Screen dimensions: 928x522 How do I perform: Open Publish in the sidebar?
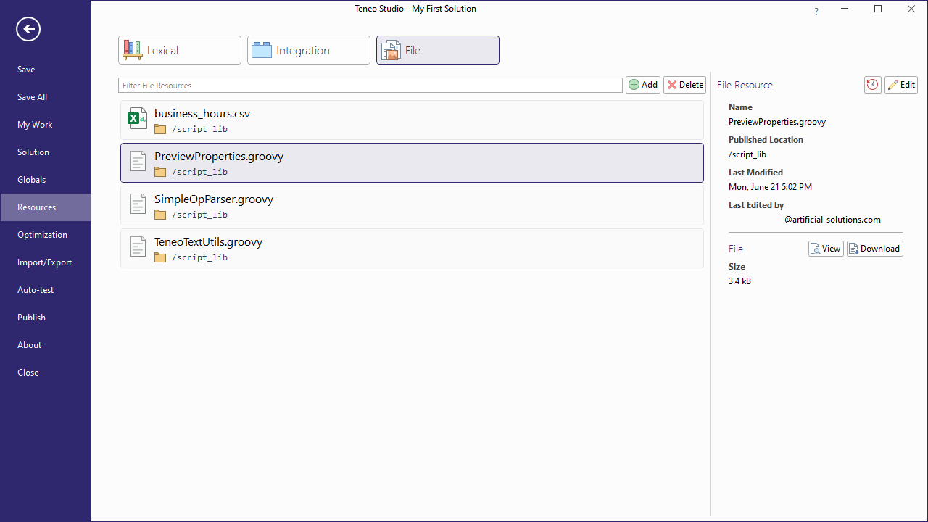tap(45, 318)
